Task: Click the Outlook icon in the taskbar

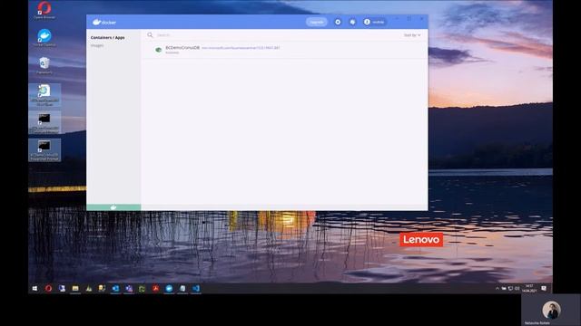Action: click(x=115, y=289)
